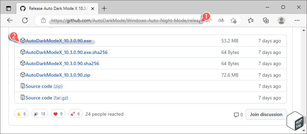This screenshot has height=134, width=307.
Task: Toggle the rocket reaction with 6
Action: pyautogui.click(x=75, y=114)
